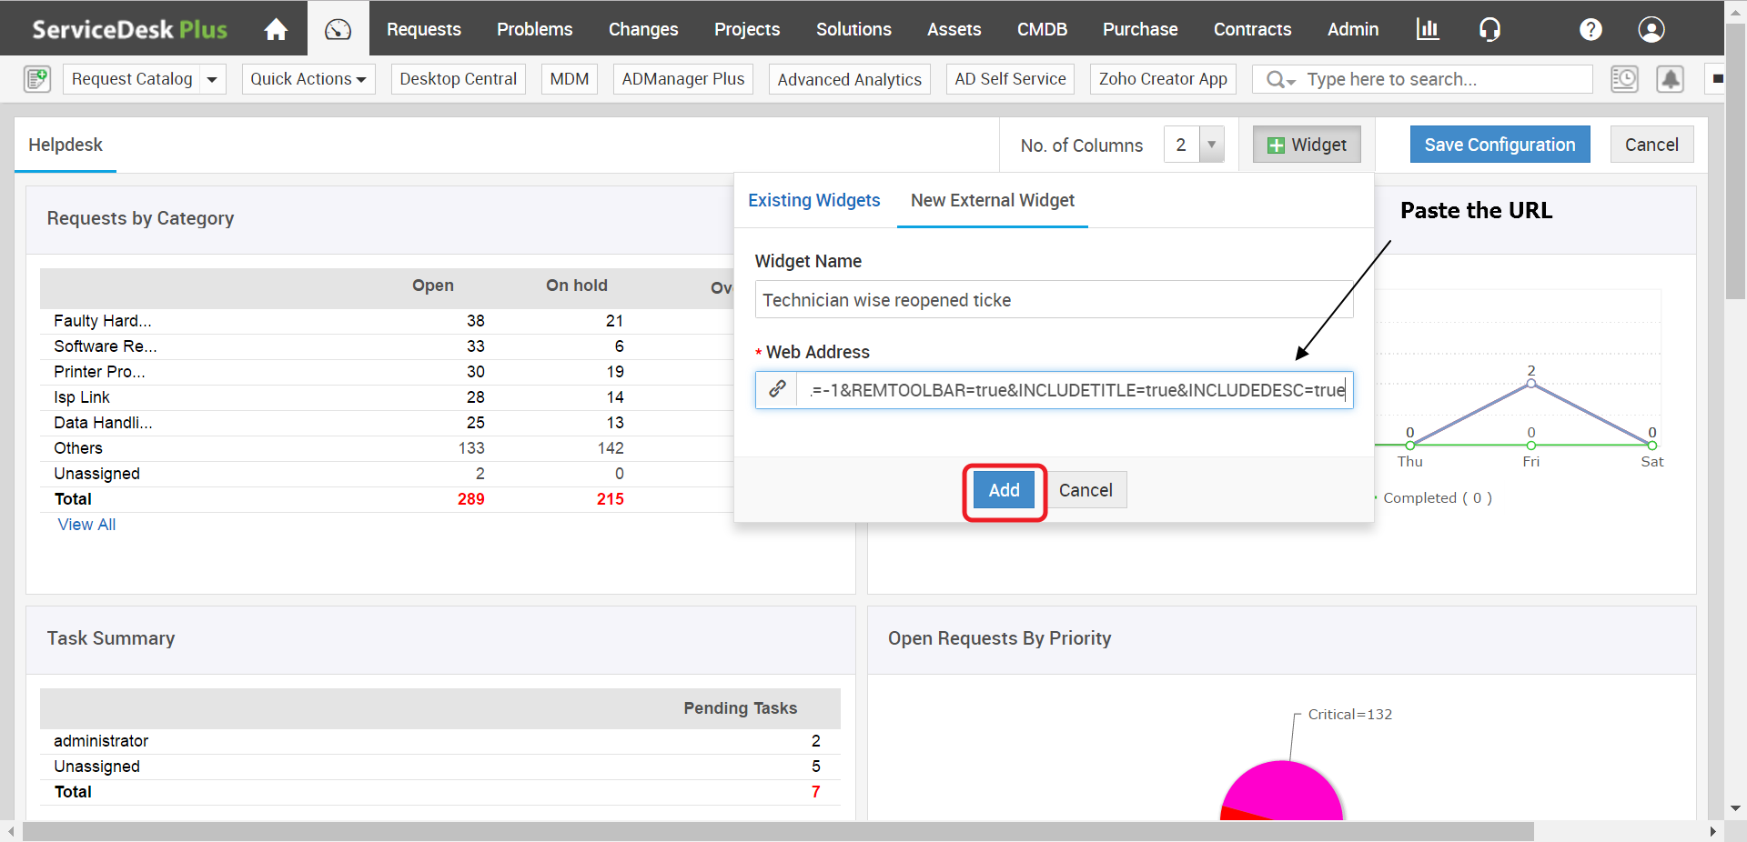Open the Purchase menu
Viewport: 1747px width, 842px height.
(1140, 29)
